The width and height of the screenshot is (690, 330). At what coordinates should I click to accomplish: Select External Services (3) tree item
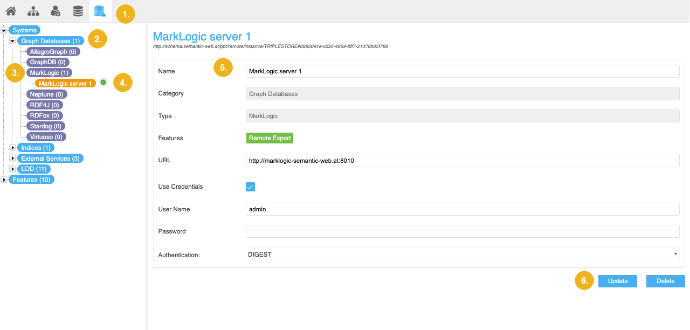(51, 159)
